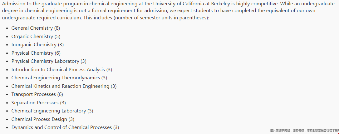Click the Chinese watermark text at bottom right

click(304, 131)
